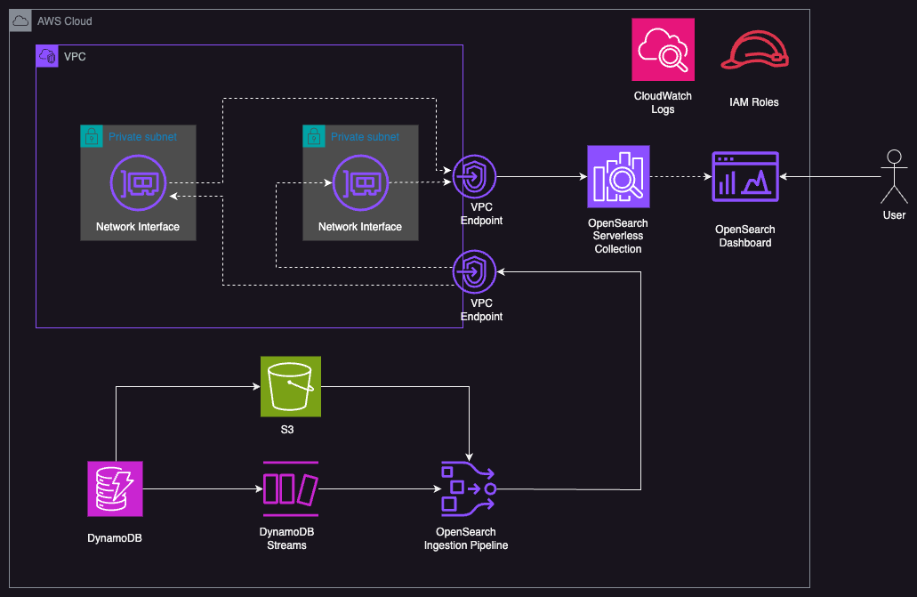
Task: Click the VPC icon in the frame corner
Action: pyautogui.click(x=47, y=55)
